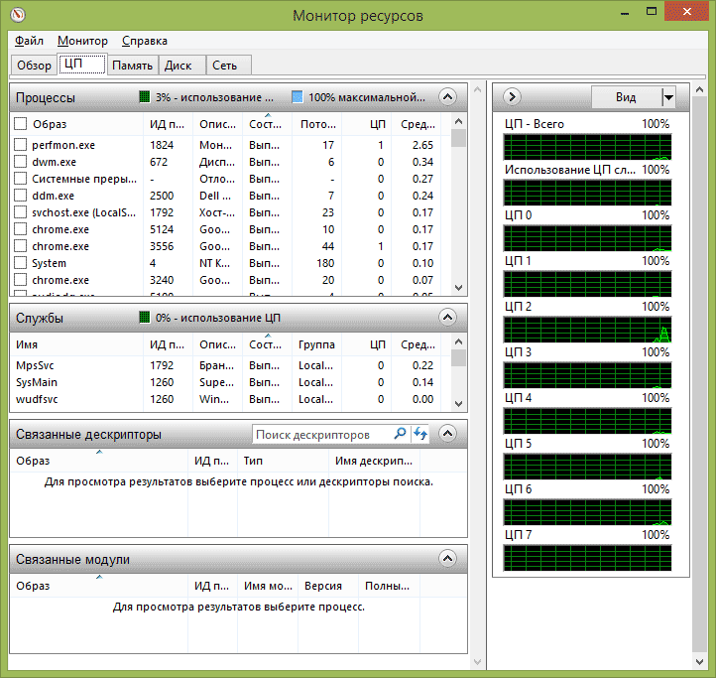Check the chrome.exe 5124 checkbox

tap(20, 229)
